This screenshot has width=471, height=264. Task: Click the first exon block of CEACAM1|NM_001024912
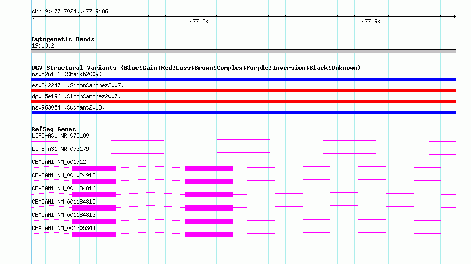94,181
